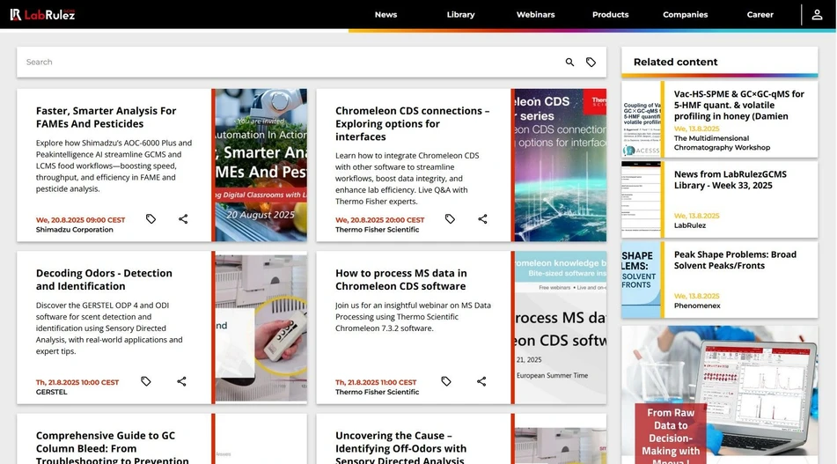Open Peak Shape Problems related article
This screenshot has width=837, height=464.
click(734, 260)
